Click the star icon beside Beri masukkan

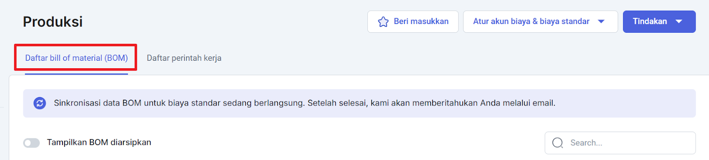pos(383,22)
